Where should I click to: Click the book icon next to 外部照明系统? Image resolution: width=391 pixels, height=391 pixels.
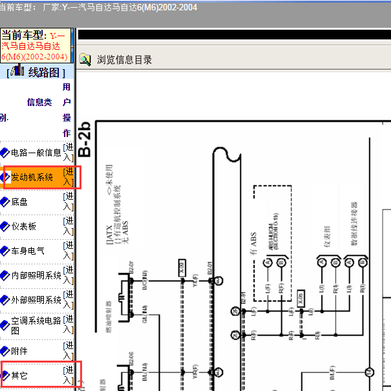(x=5, y=300)
